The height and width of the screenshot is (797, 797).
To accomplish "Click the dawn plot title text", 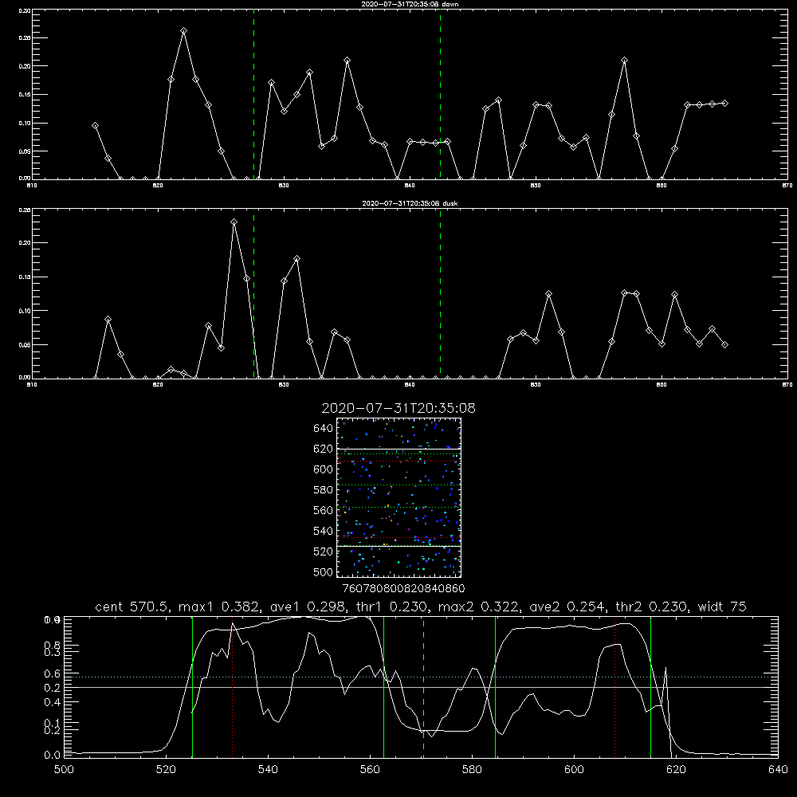I will [x=410, y=4].
